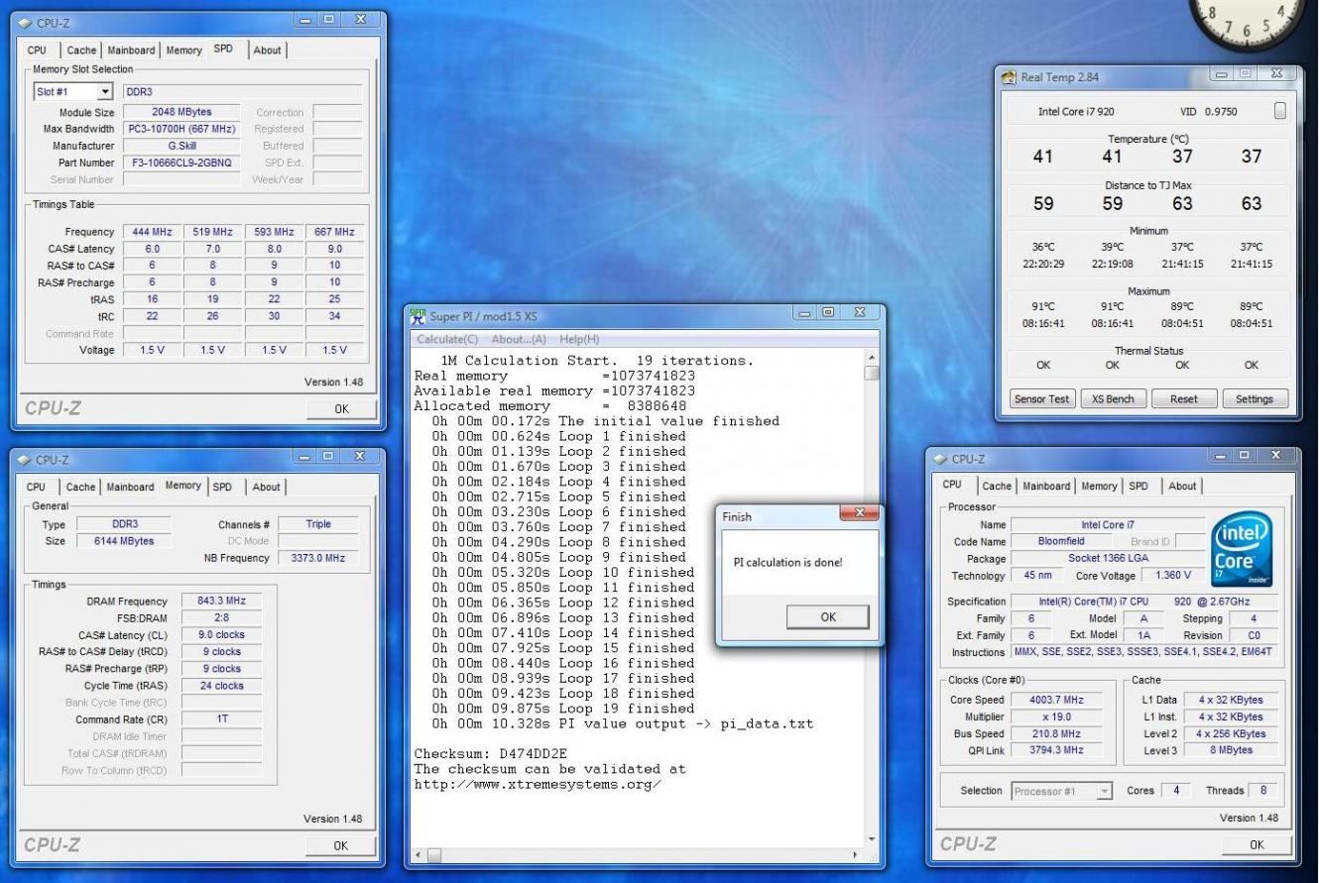Open the Calculate(C) menu in Super PI

pos(447,340)
